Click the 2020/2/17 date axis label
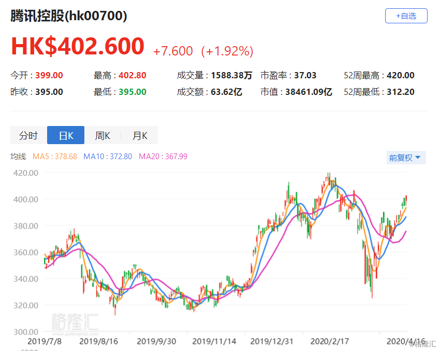440x351 pixels. click(330, 342)
